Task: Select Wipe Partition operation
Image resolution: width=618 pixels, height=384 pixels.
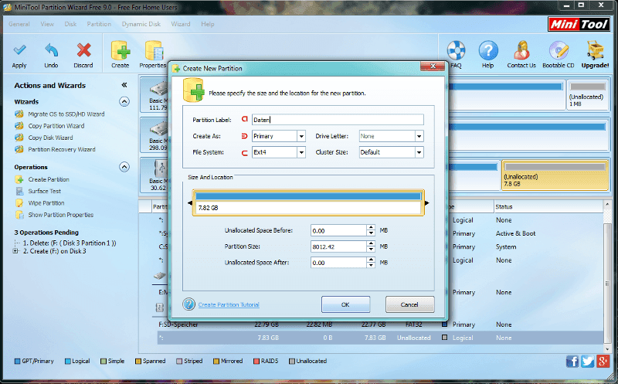Action: coord(46,203)
